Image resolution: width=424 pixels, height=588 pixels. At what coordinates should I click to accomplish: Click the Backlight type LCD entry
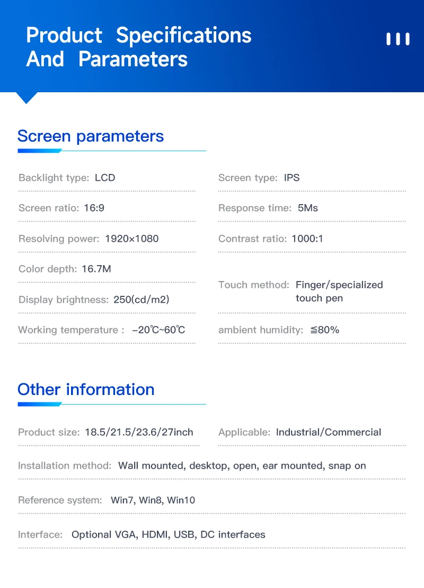(x=67, y=178)
